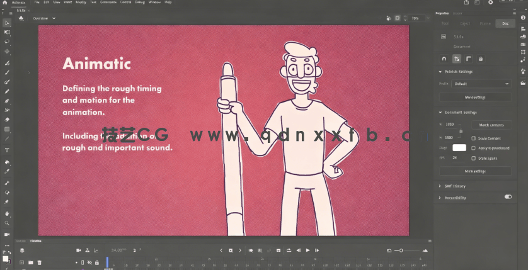This screenshot has width=528, height=270.
Task: Select the Rectangle tool
Action: 7,129
